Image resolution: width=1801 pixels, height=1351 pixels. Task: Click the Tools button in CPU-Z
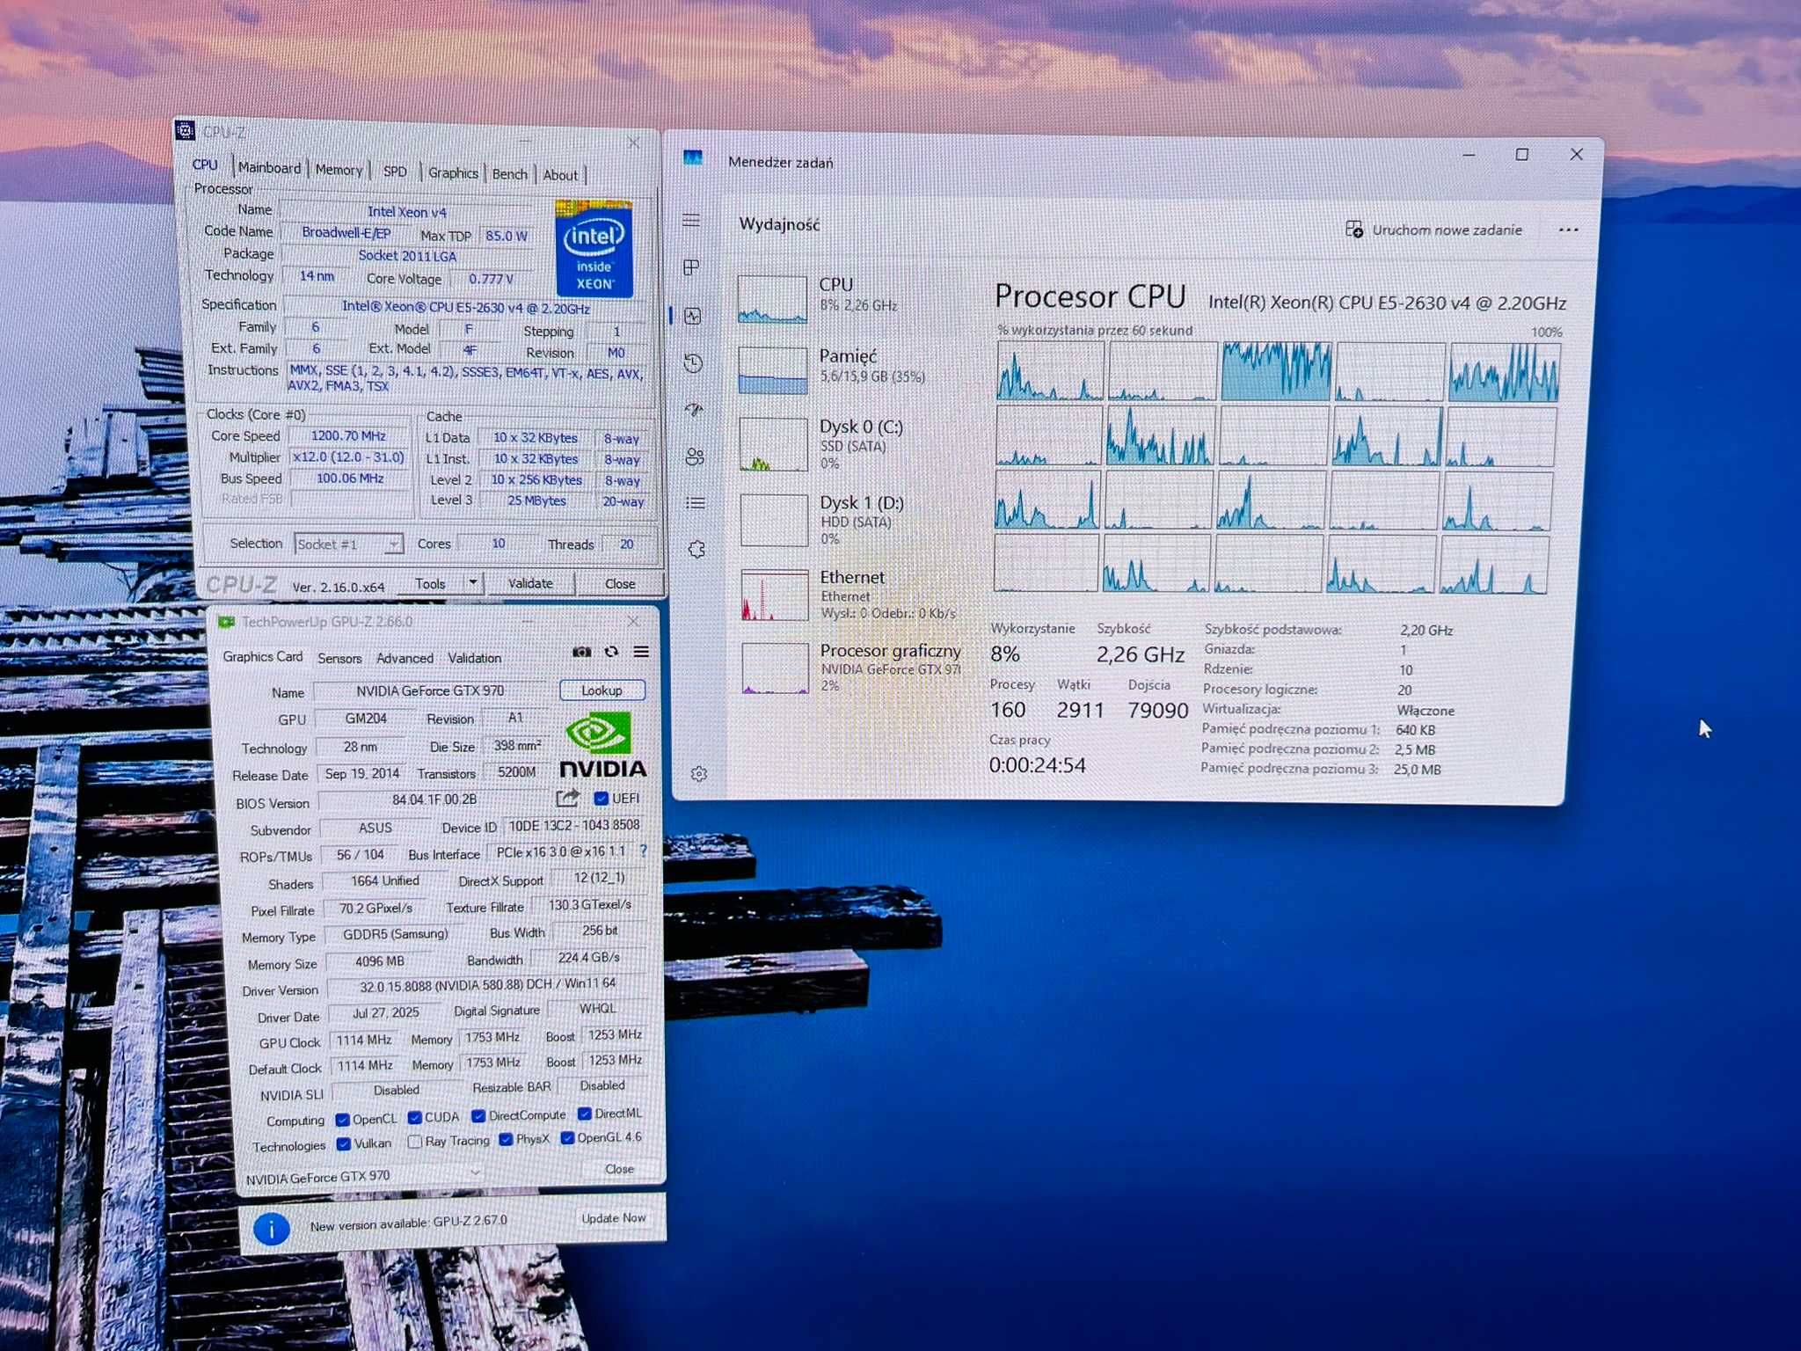click(430, 583)
